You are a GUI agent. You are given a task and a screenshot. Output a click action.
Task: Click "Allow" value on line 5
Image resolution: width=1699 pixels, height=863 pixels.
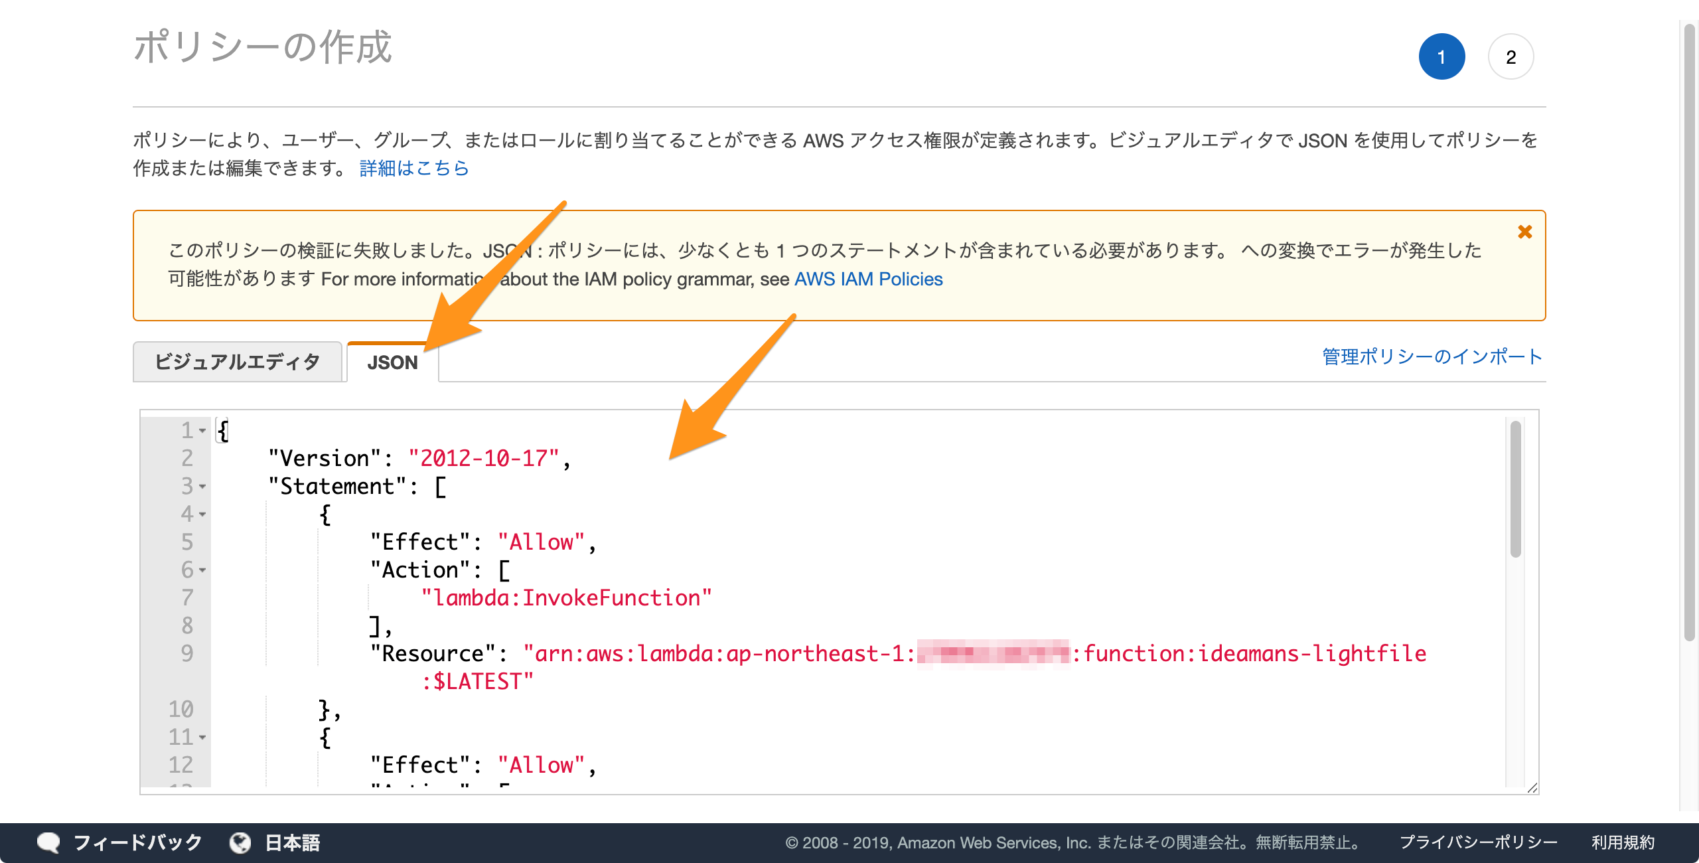pos(542,542)
